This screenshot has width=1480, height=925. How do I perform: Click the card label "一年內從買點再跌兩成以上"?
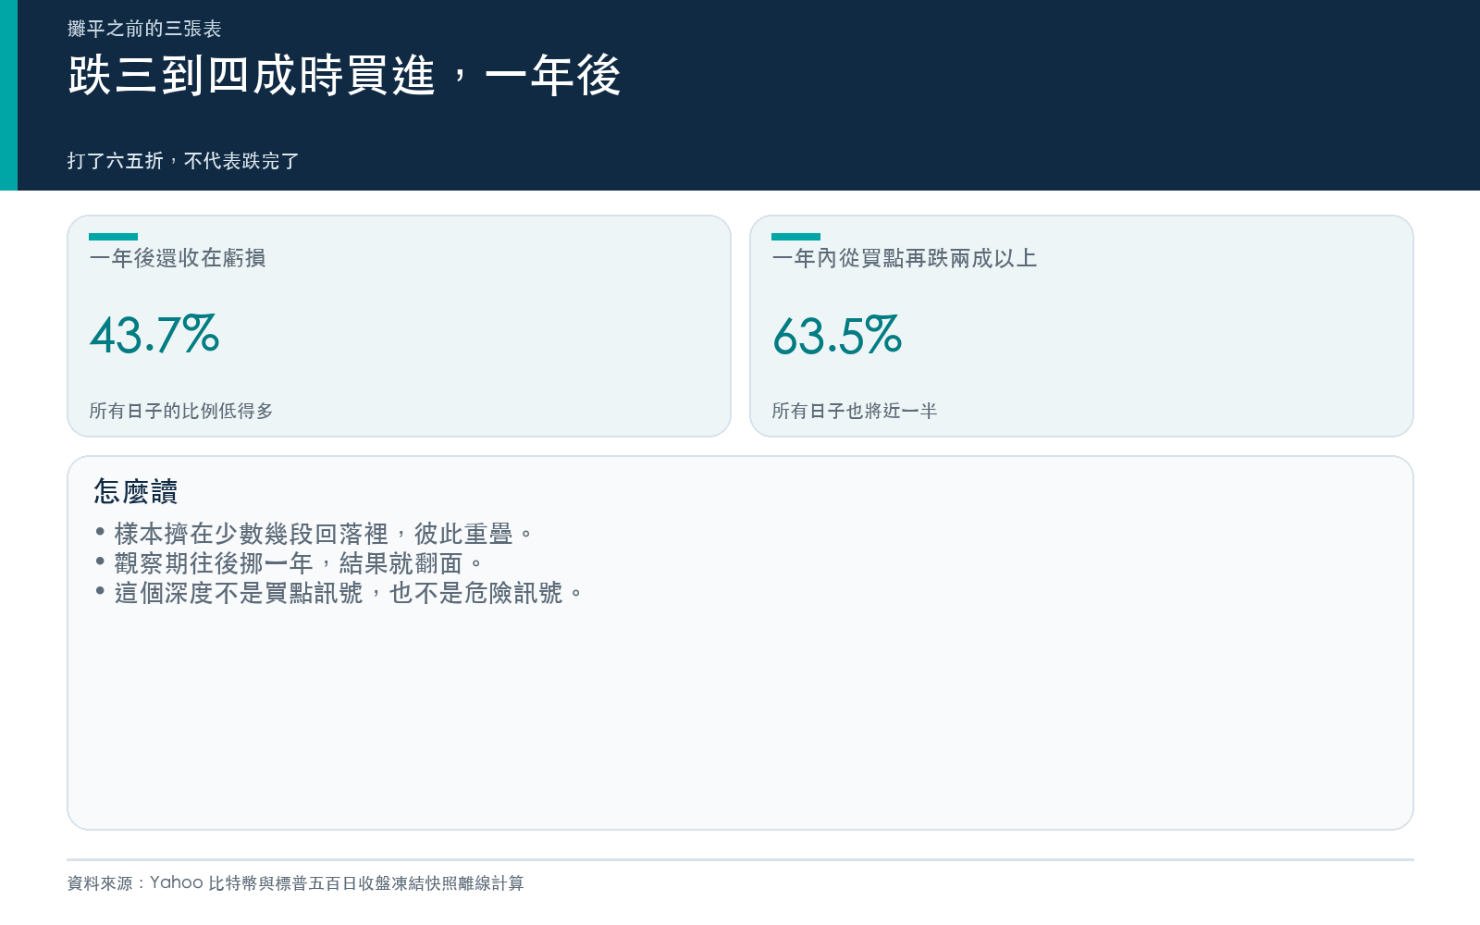point(905,258)
